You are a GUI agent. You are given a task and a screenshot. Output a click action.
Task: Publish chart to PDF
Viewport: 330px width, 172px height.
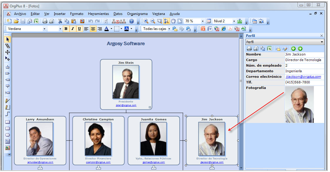230,29
